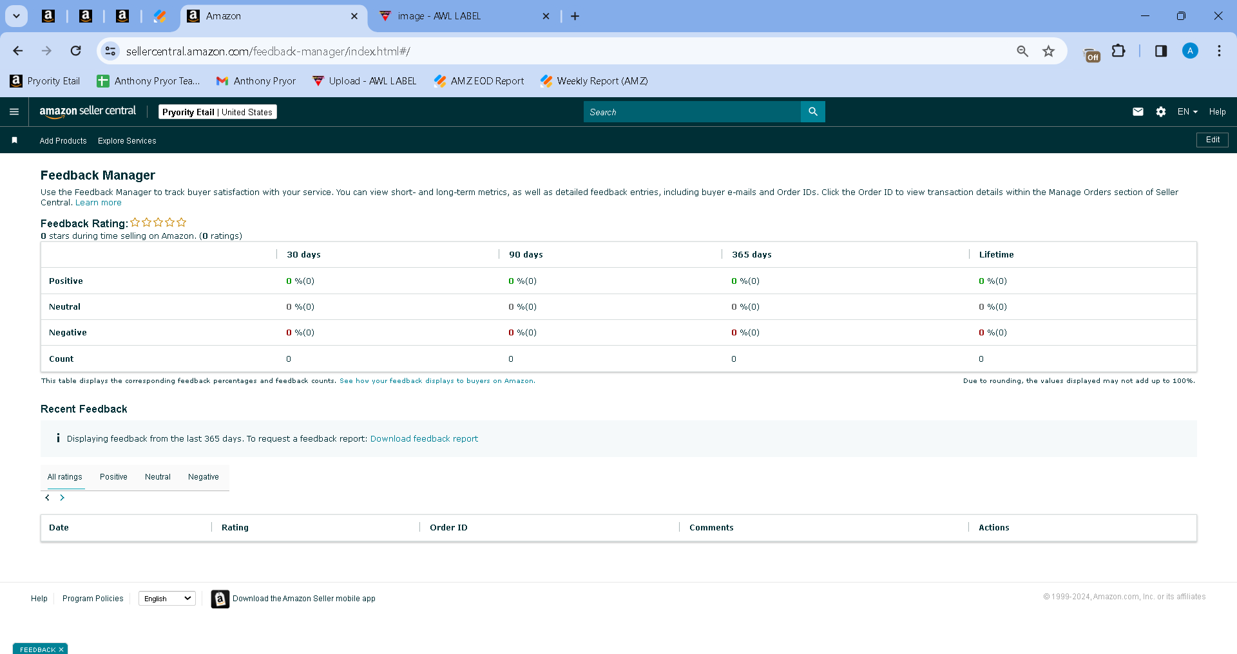Image resolution: width=1237 pixels, height=654 pixels.
Task: Open the Extensions puzzle icon
Action: [1119, 51]
